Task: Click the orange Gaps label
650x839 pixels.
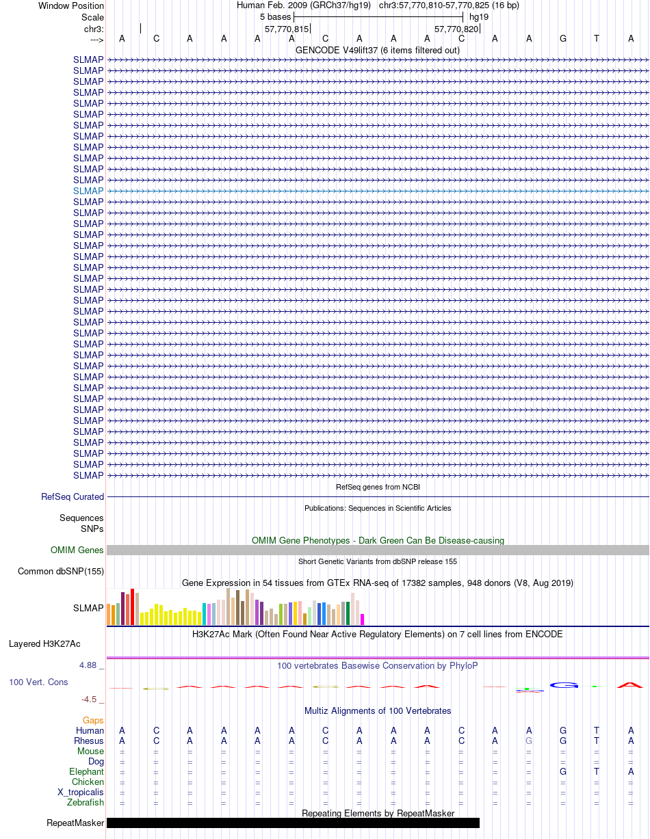Action: [x=93, y=721]
